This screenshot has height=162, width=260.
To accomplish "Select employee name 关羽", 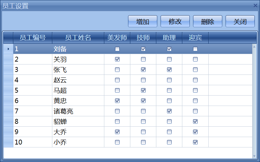I will (x=60, y=59).
